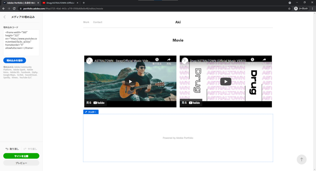Open Sway video title link

122,61
